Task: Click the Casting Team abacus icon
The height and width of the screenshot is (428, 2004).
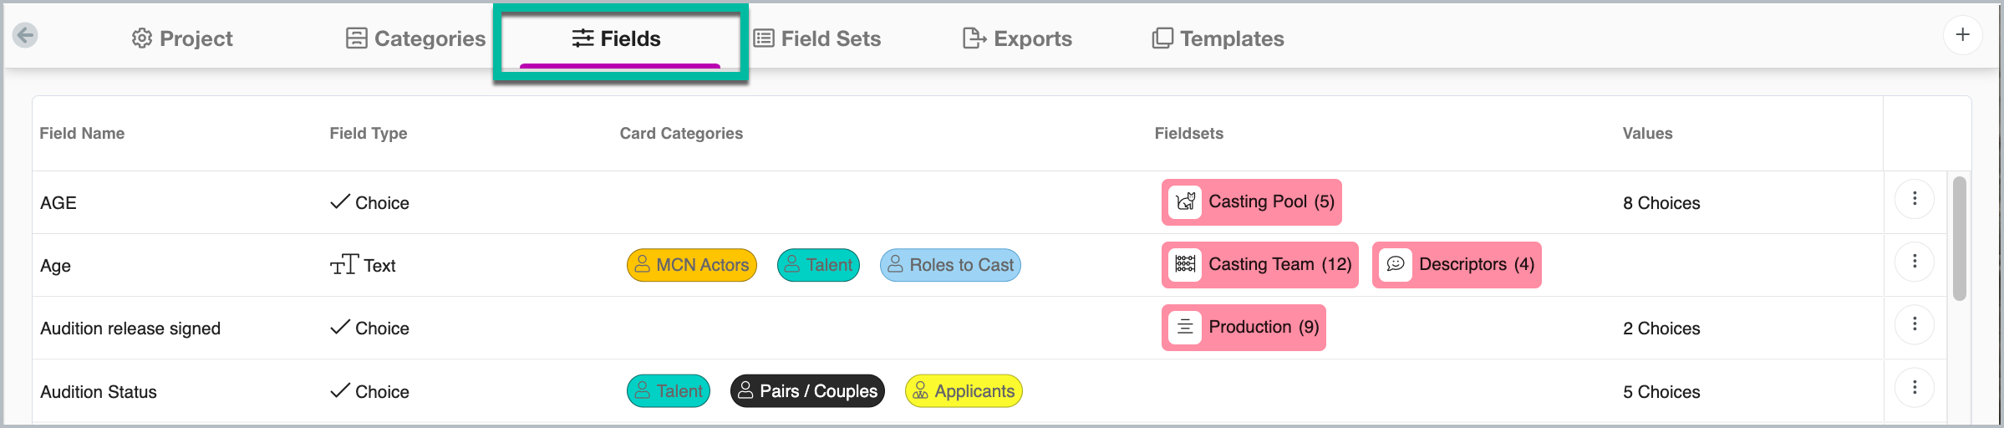Action: (1184, 265)
